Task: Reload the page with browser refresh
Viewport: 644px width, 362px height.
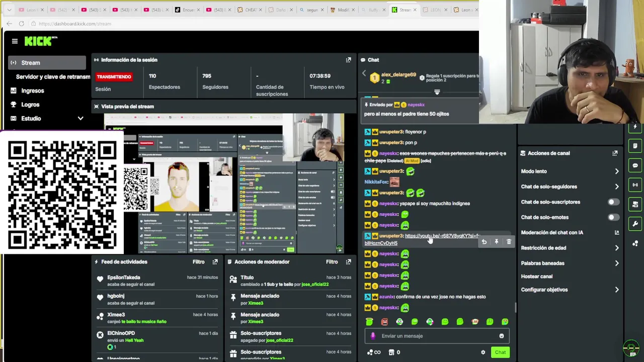Action: [x=21, y=24]
